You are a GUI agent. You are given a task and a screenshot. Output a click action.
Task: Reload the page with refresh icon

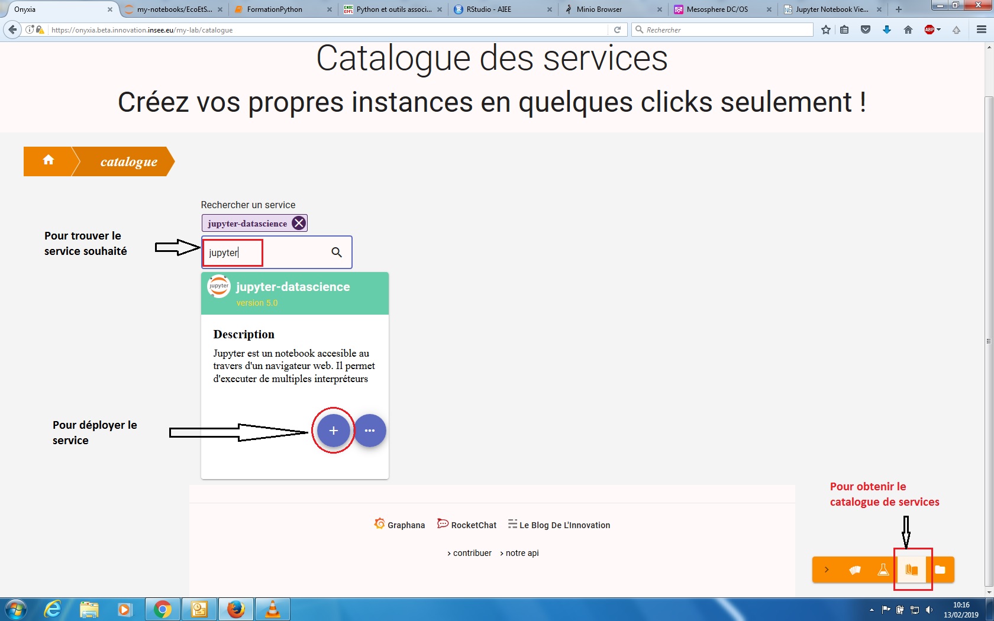617,30
